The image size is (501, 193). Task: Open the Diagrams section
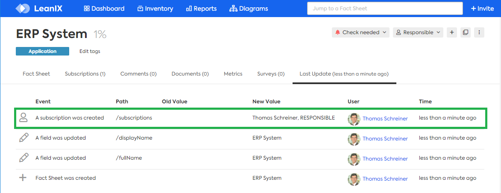pos(249,9)
